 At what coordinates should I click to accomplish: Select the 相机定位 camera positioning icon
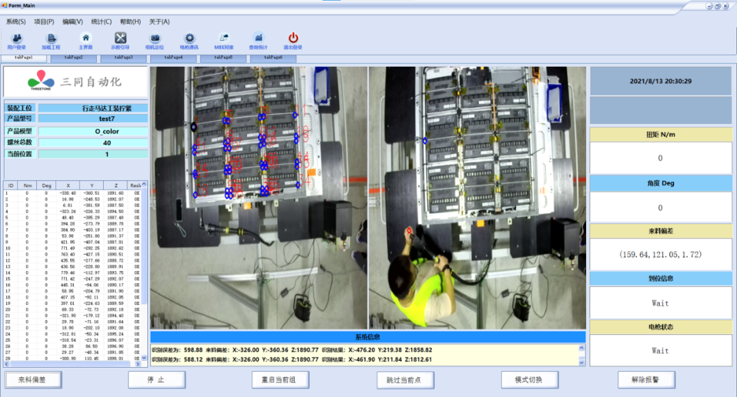[x=155, y=41]
